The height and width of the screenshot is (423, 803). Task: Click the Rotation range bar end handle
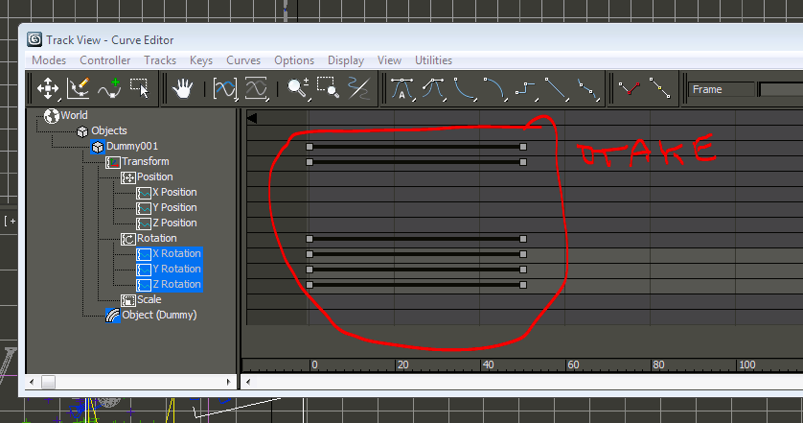523,239
